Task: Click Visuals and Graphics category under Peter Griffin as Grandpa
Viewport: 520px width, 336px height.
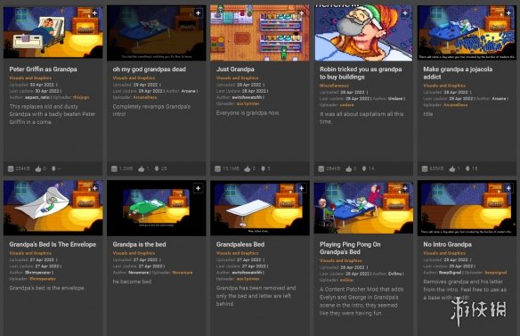Action: point(30,78)
